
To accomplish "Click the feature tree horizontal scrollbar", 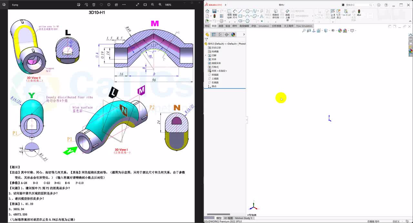I will point(218,214).
